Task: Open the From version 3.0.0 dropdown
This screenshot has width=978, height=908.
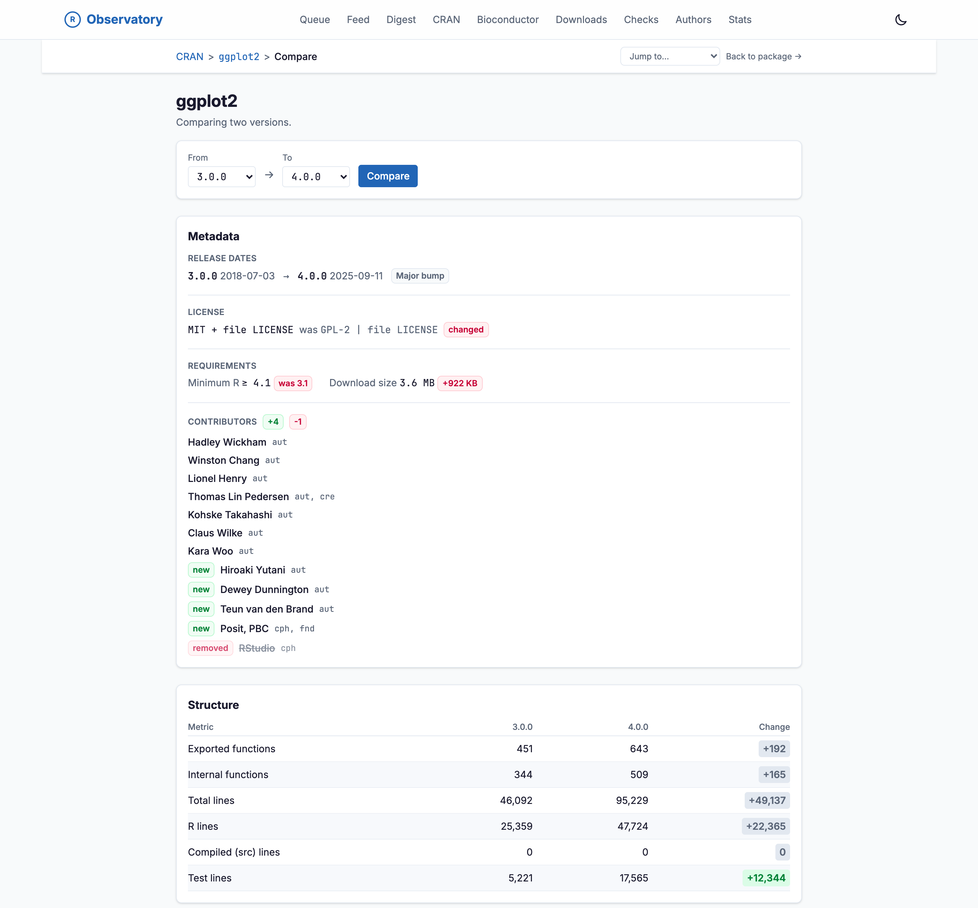Action: tap(221, 177)
